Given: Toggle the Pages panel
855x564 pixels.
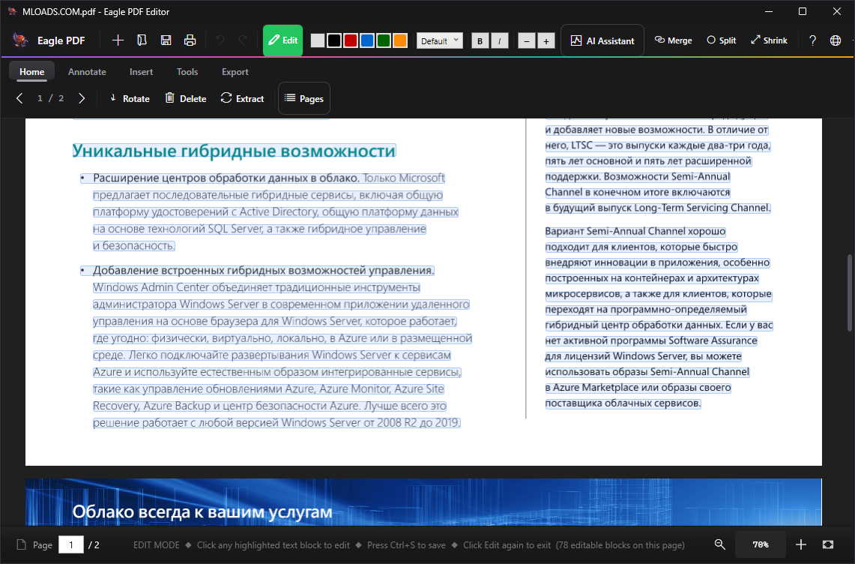Looking at the screenshot, I should (304, 98).
